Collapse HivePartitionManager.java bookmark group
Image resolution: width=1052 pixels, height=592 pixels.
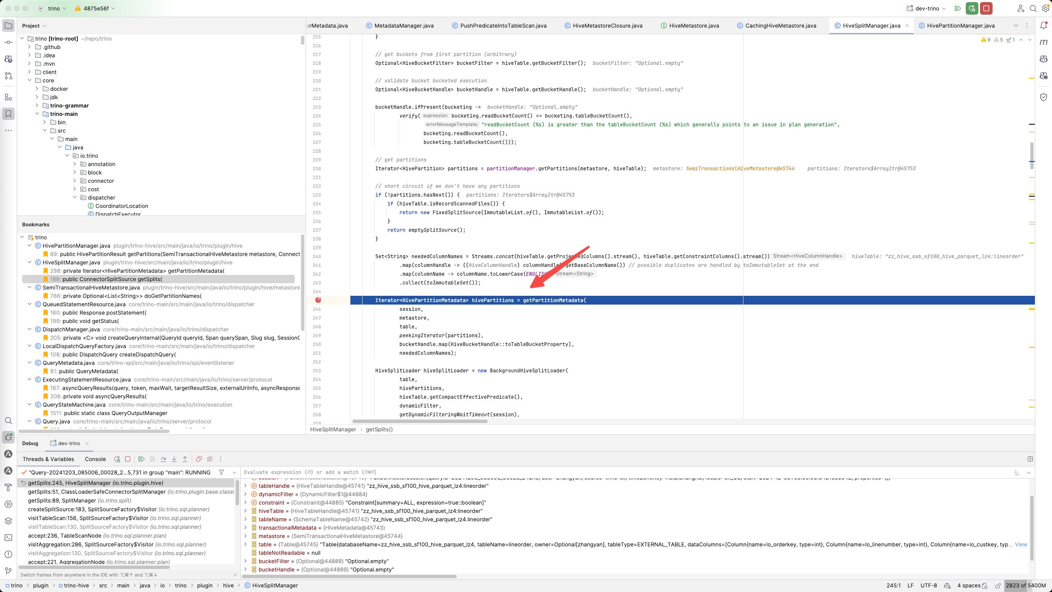point(30,246)
